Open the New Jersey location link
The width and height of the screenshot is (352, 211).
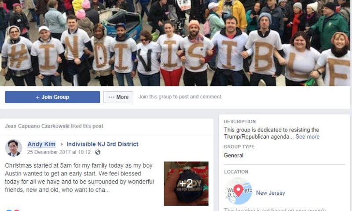[271, 193]
